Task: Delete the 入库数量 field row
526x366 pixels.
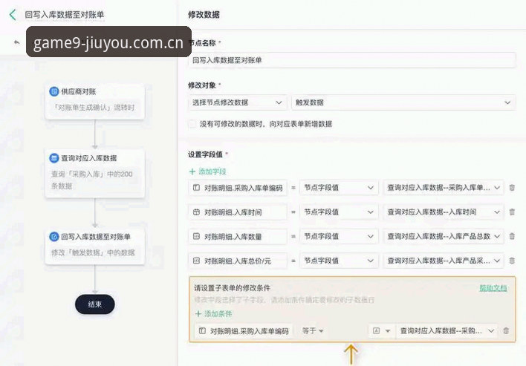Action: click(512, 236)
